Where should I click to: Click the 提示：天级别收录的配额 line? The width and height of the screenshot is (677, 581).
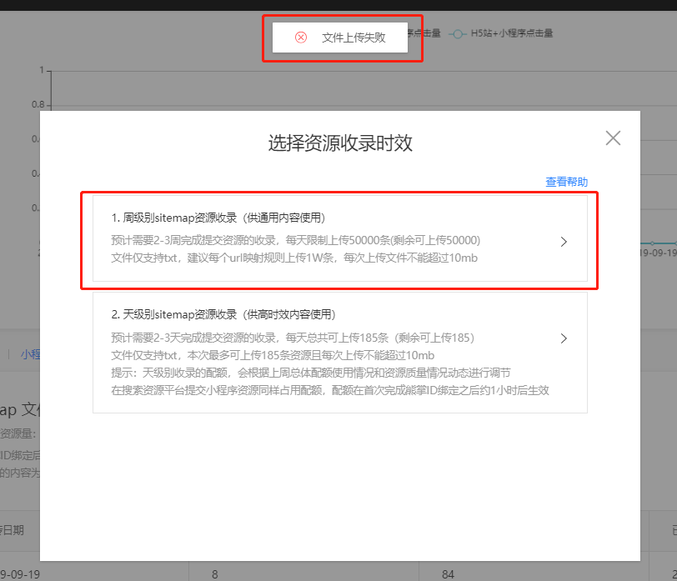coord(311,373)
